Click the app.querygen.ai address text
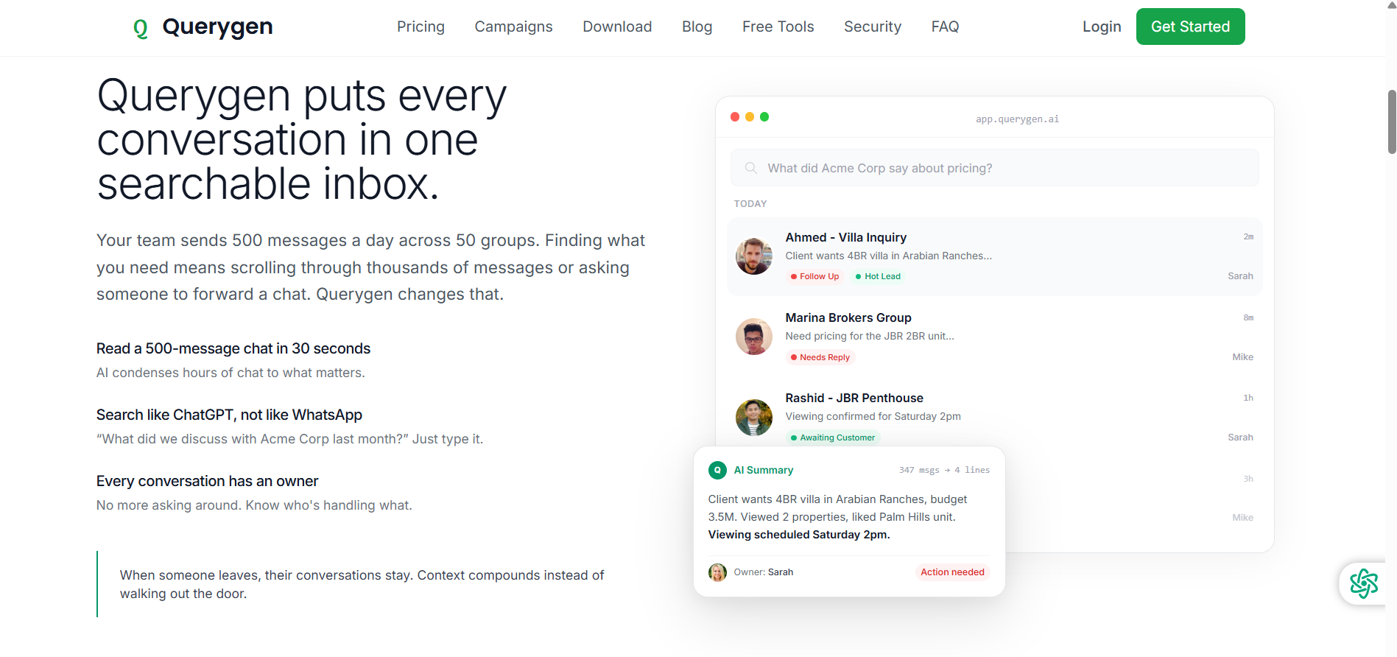This screenshot has height=657, width=1397. coord(1017,119)
